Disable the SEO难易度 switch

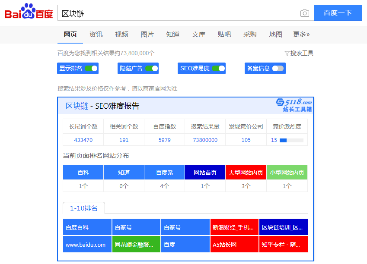pyautogui.click(x=218, y=69)
